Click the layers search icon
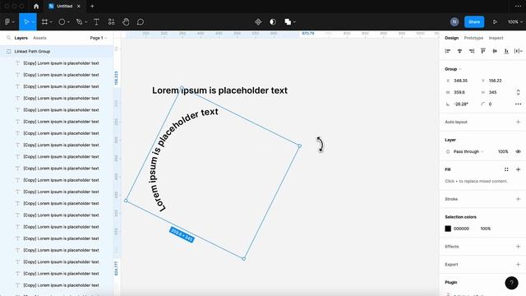 point(9,38)
